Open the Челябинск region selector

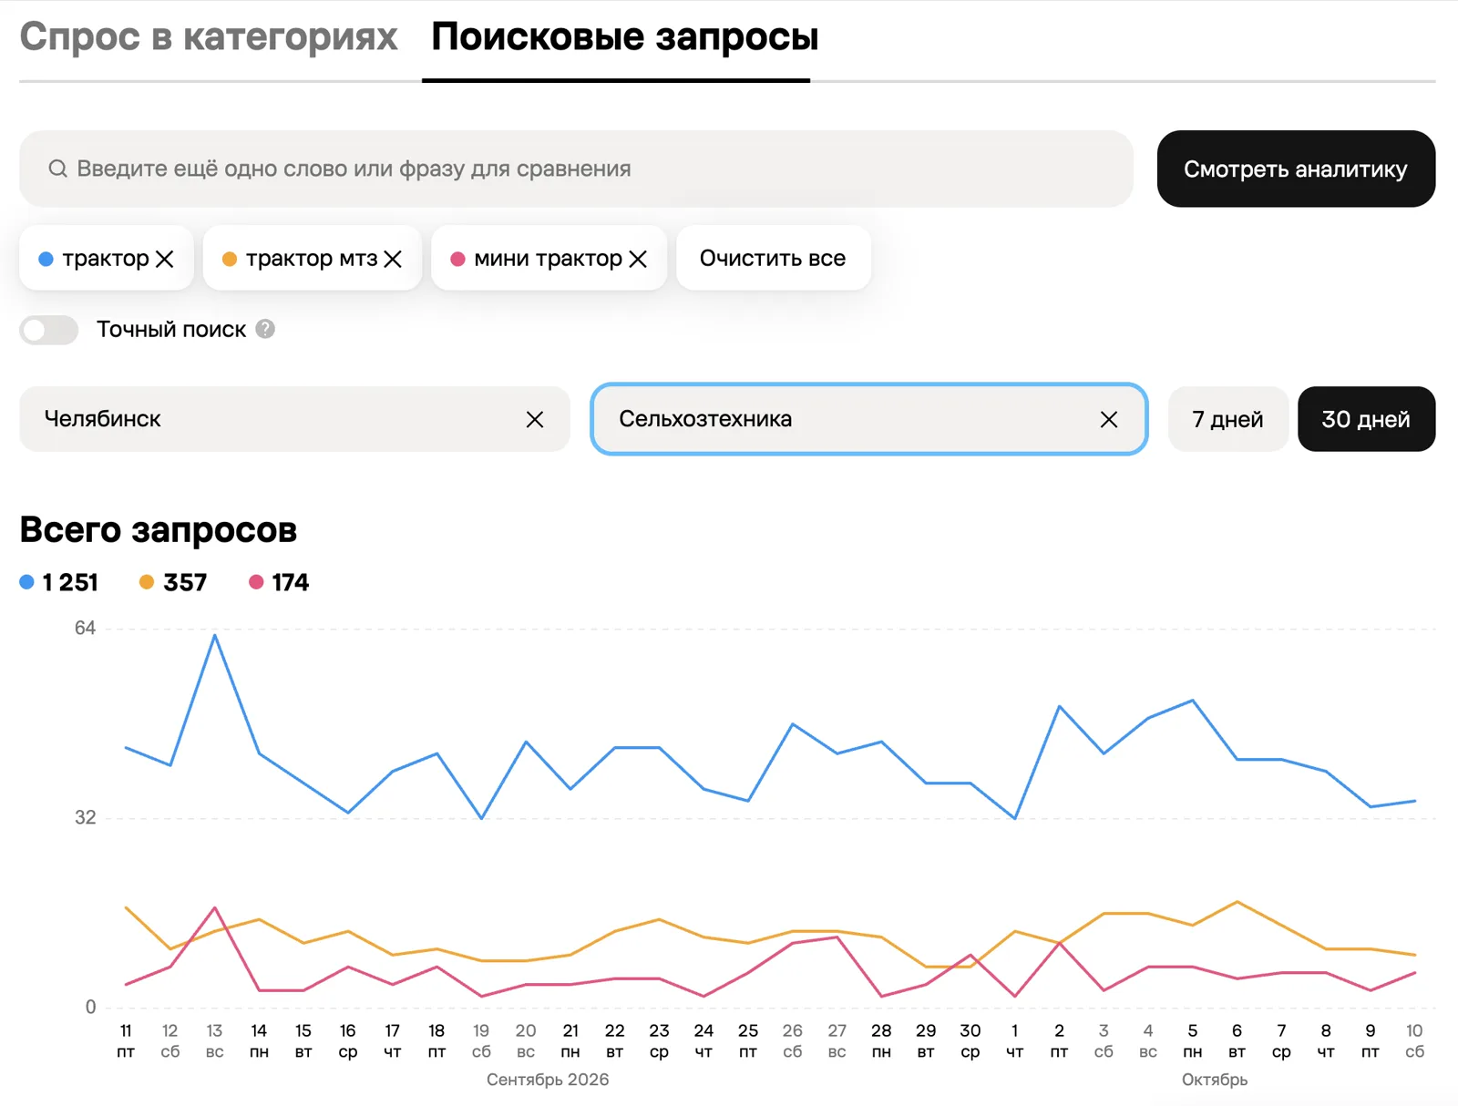tap(294, 419)
